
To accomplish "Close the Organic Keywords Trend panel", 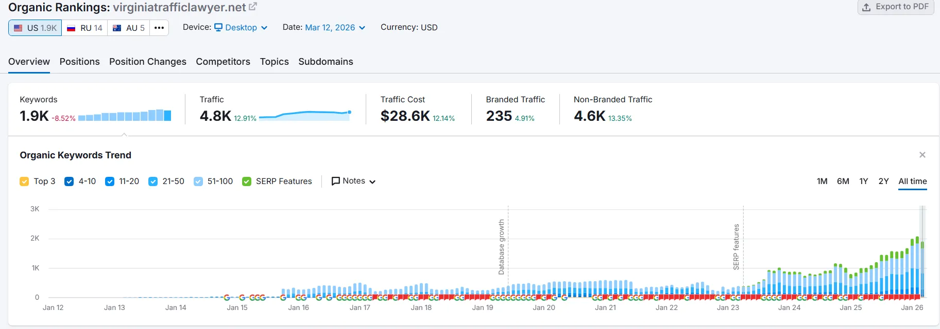I will click(x=922, y=155).
